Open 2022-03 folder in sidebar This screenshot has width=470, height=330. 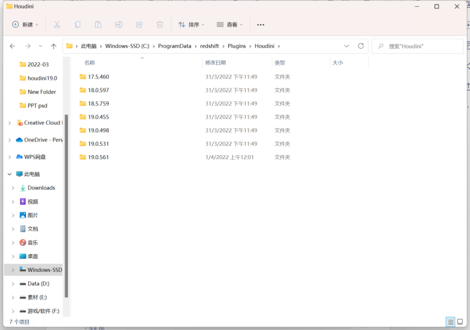(34, 65)
